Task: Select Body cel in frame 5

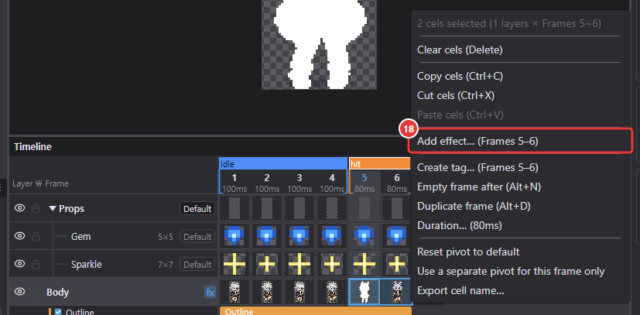Action: [364, 292]
